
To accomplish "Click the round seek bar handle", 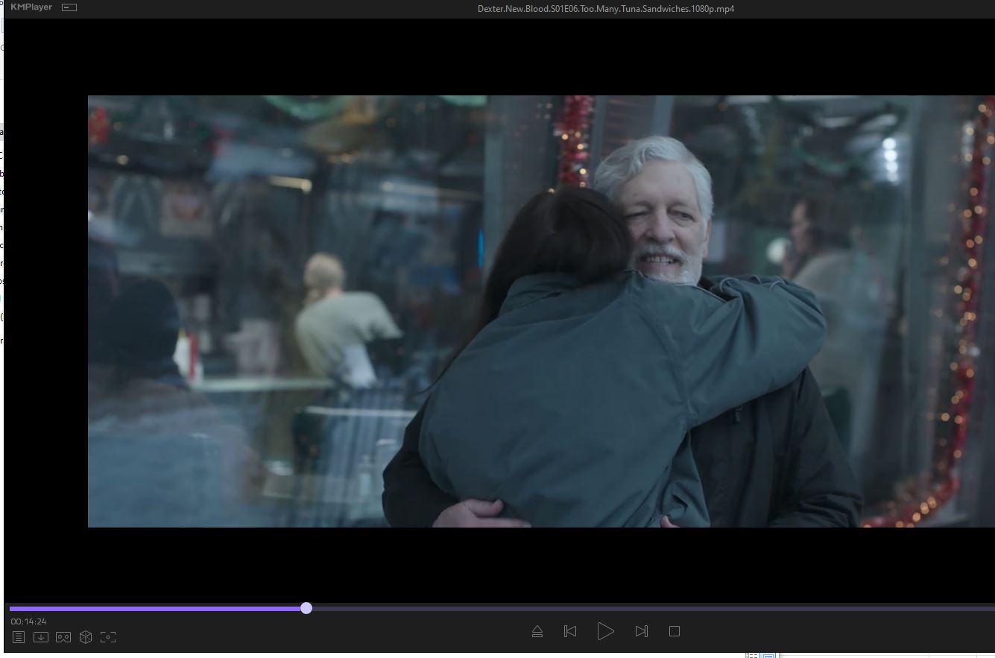I will click(306, 608).
